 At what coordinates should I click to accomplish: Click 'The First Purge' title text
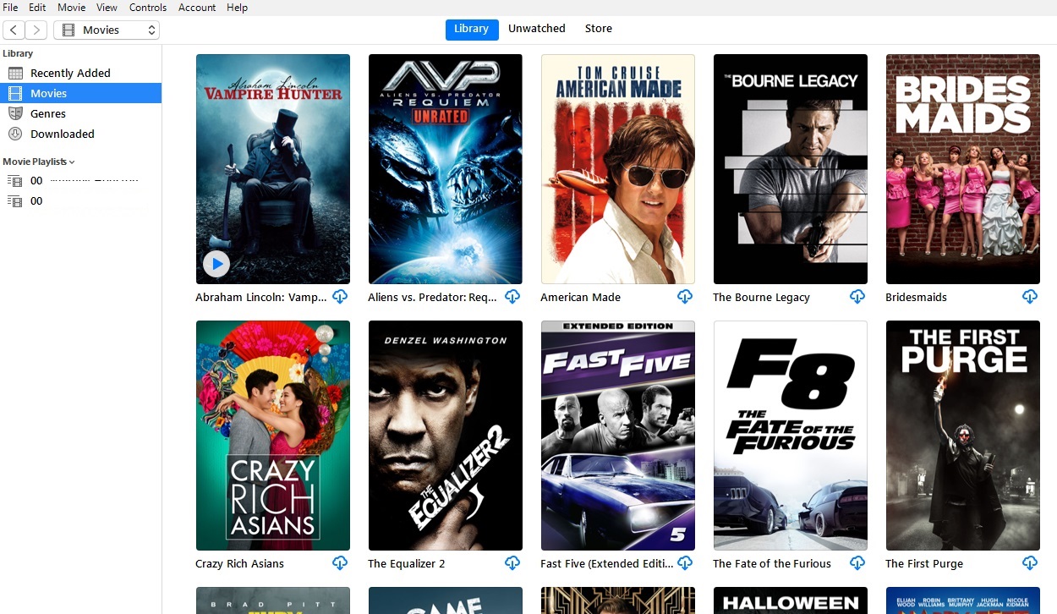point(924,564)
